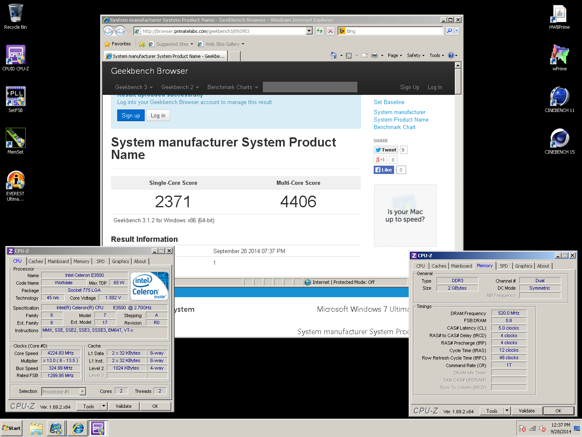Go back with Internet Explorer's Back arrow
The width and height of the screenshot is (582, 437).
[108, 31]
